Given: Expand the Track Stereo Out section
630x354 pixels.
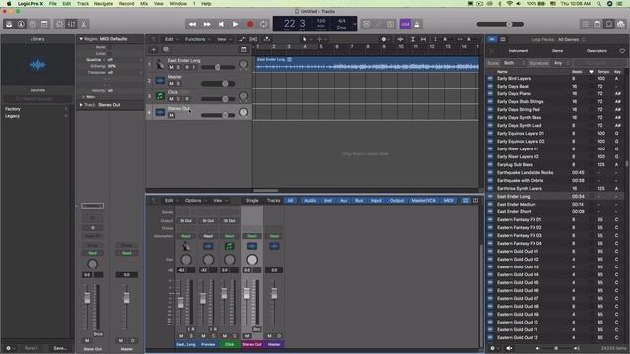Looking at the screenshot, I should [81, 105].
